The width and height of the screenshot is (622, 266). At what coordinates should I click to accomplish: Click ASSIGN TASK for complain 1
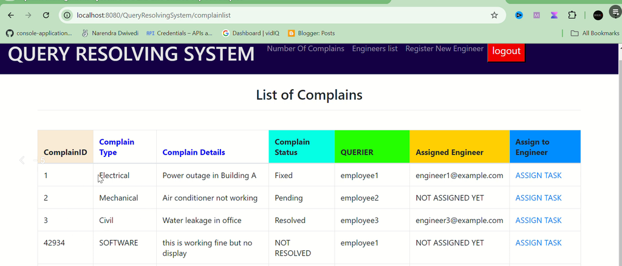[x=538, y=175]
